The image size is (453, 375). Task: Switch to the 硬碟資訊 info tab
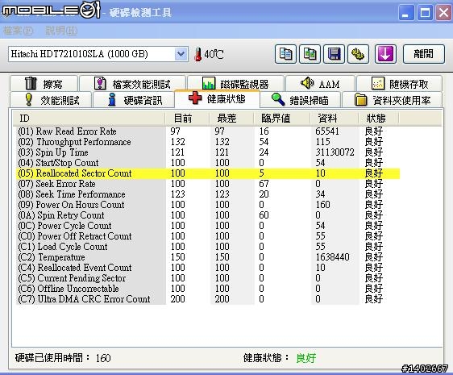coord(134,100)
